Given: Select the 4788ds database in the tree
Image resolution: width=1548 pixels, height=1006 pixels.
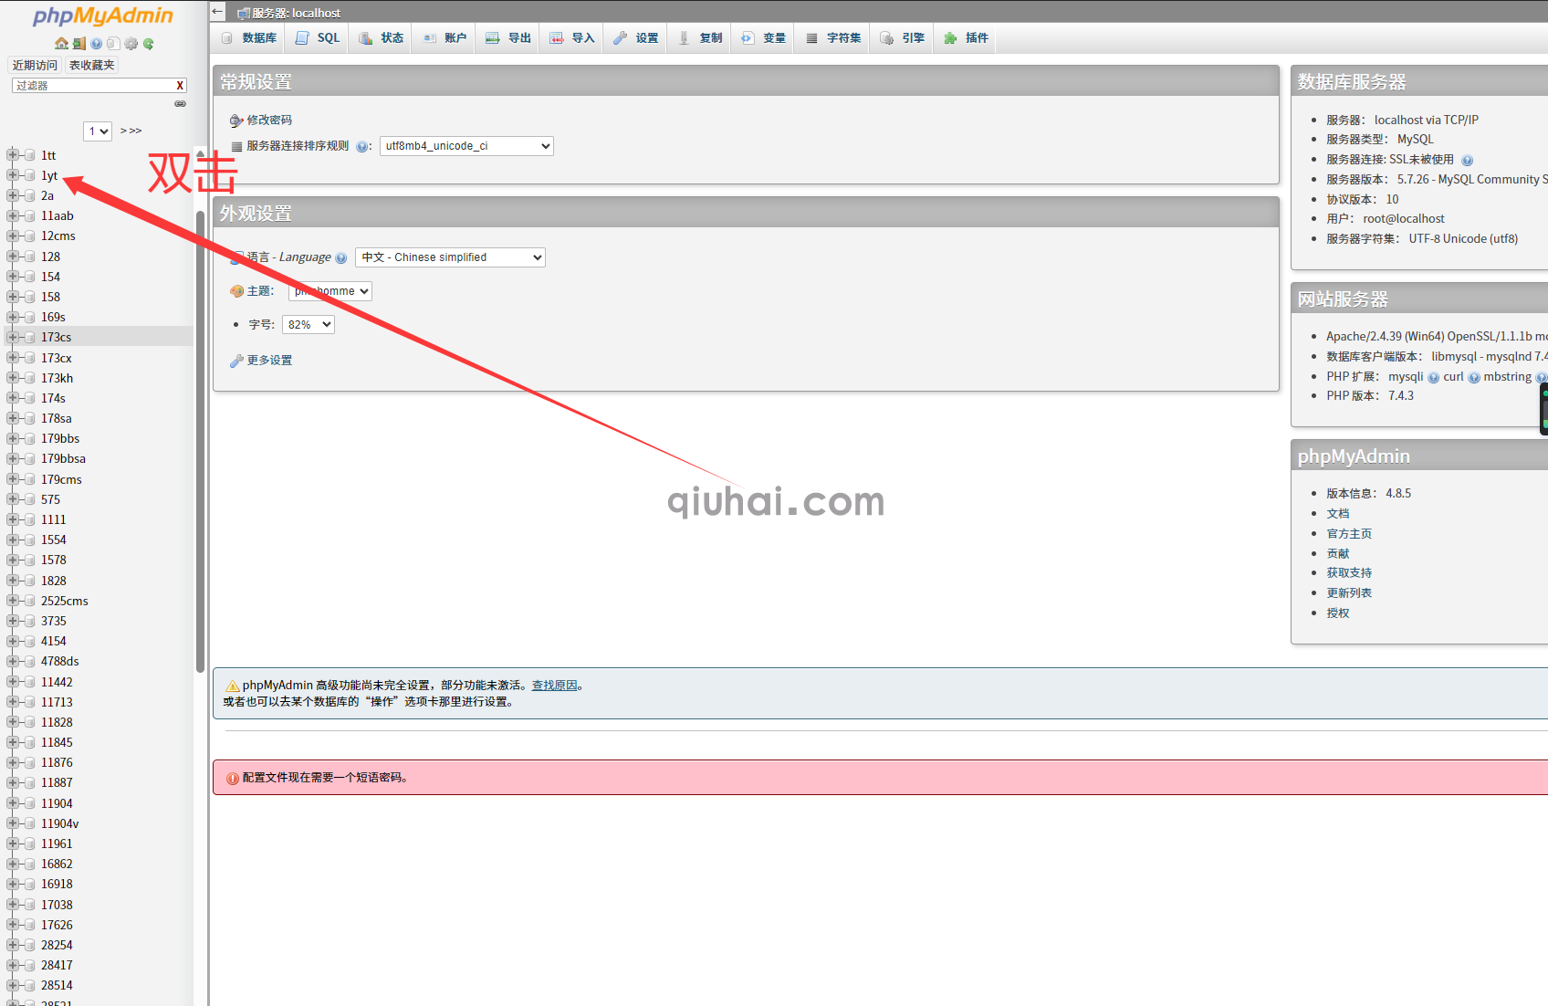Looking at the screenshot, I should pyautogui.click(x=60, y=661).
